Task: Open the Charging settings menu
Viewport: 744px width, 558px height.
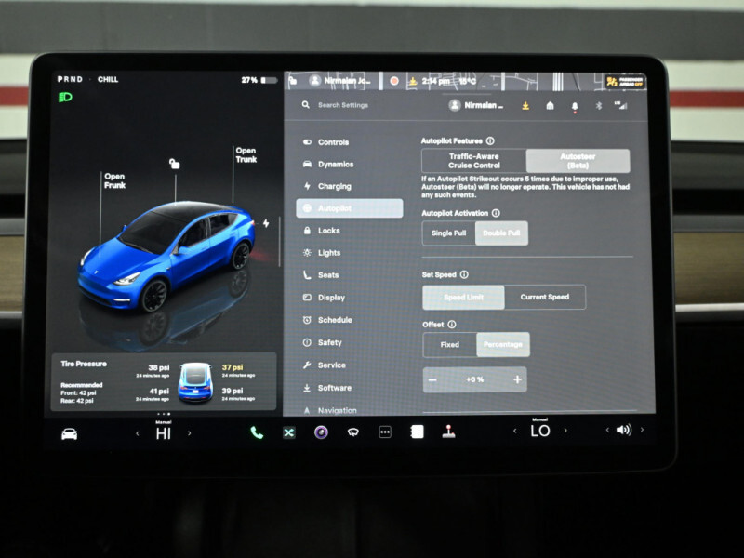Action: [334, 186]
